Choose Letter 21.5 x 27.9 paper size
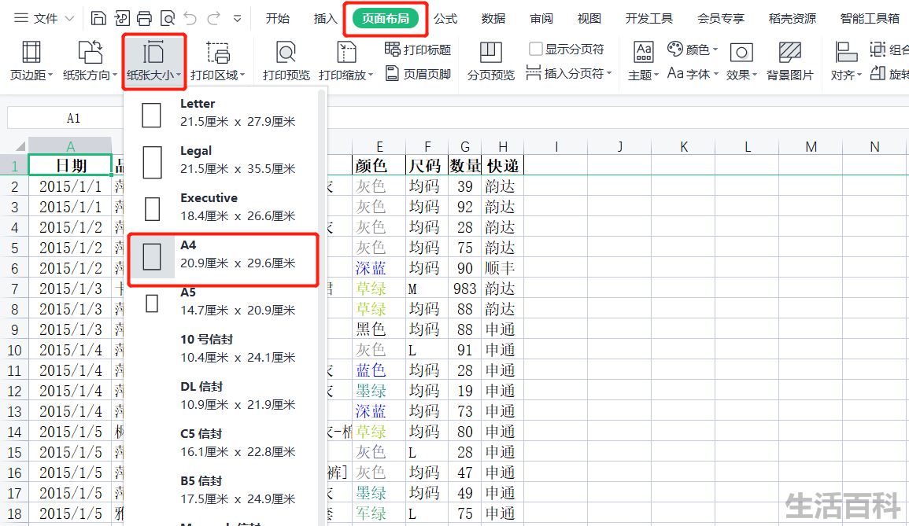Viewport: 909px width, 526px height. pos(224,112)
